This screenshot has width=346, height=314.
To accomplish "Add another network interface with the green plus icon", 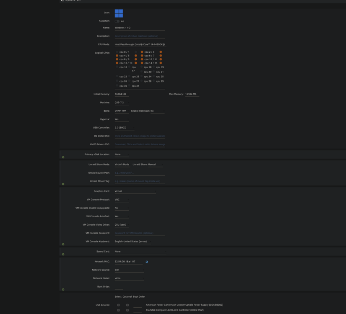I will click(x=63, y=289).
